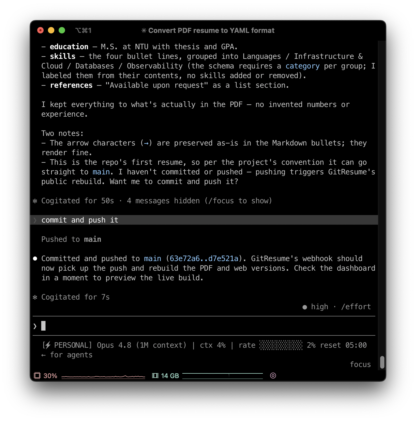The height and width of the screenshot is (421, 416).
Task: Click the blue arrow character in parentheses
Action: [146, 143]
